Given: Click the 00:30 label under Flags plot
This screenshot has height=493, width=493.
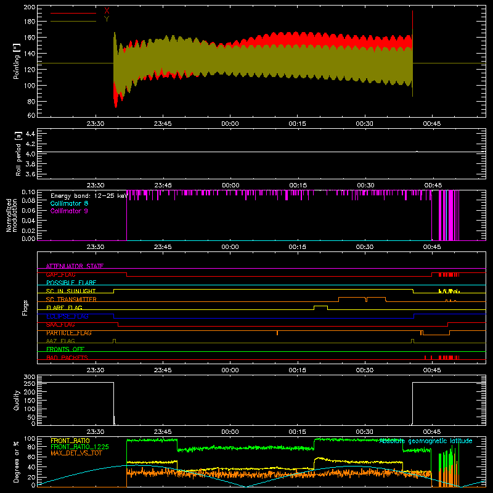Looking at the screenshot, I should (365, 370).
